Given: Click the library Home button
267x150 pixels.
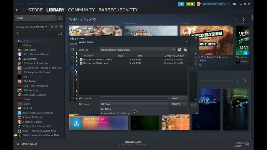Looking at the screenshot, I should click(35, 18).
